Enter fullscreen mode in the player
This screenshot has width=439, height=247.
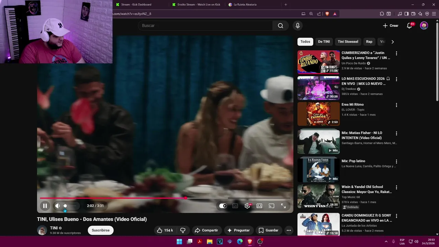[x=283, y=206]
